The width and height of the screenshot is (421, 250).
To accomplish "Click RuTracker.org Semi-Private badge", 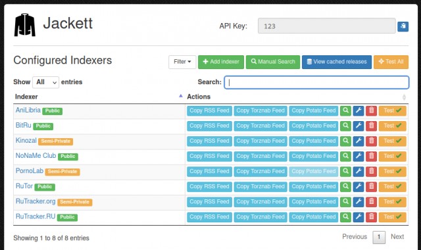I will (x=74, y=202).
